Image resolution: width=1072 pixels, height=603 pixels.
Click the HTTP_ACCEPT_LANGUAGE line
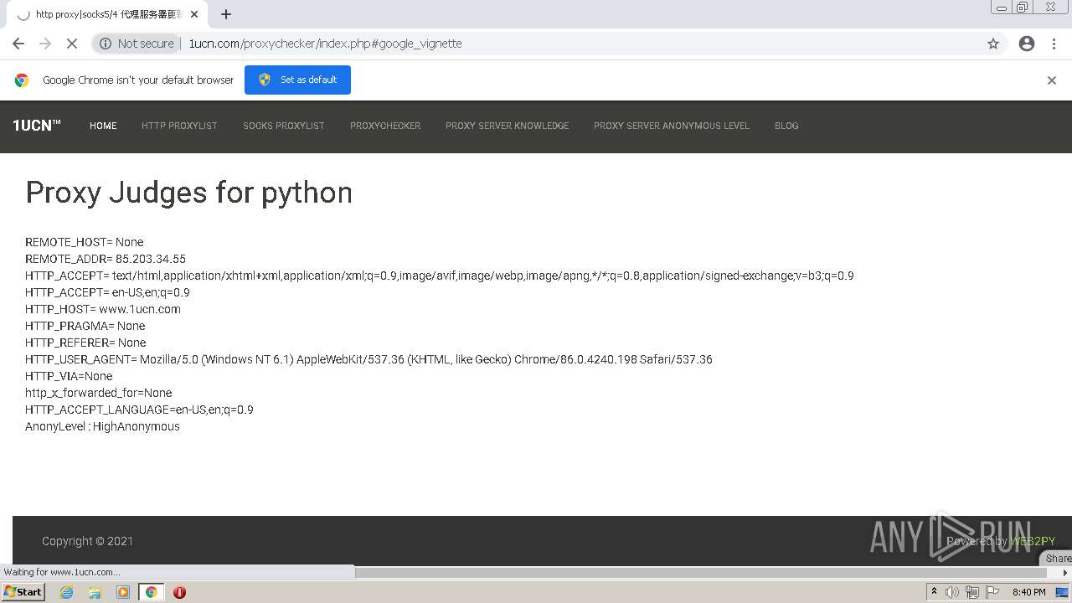coord(139,410)
